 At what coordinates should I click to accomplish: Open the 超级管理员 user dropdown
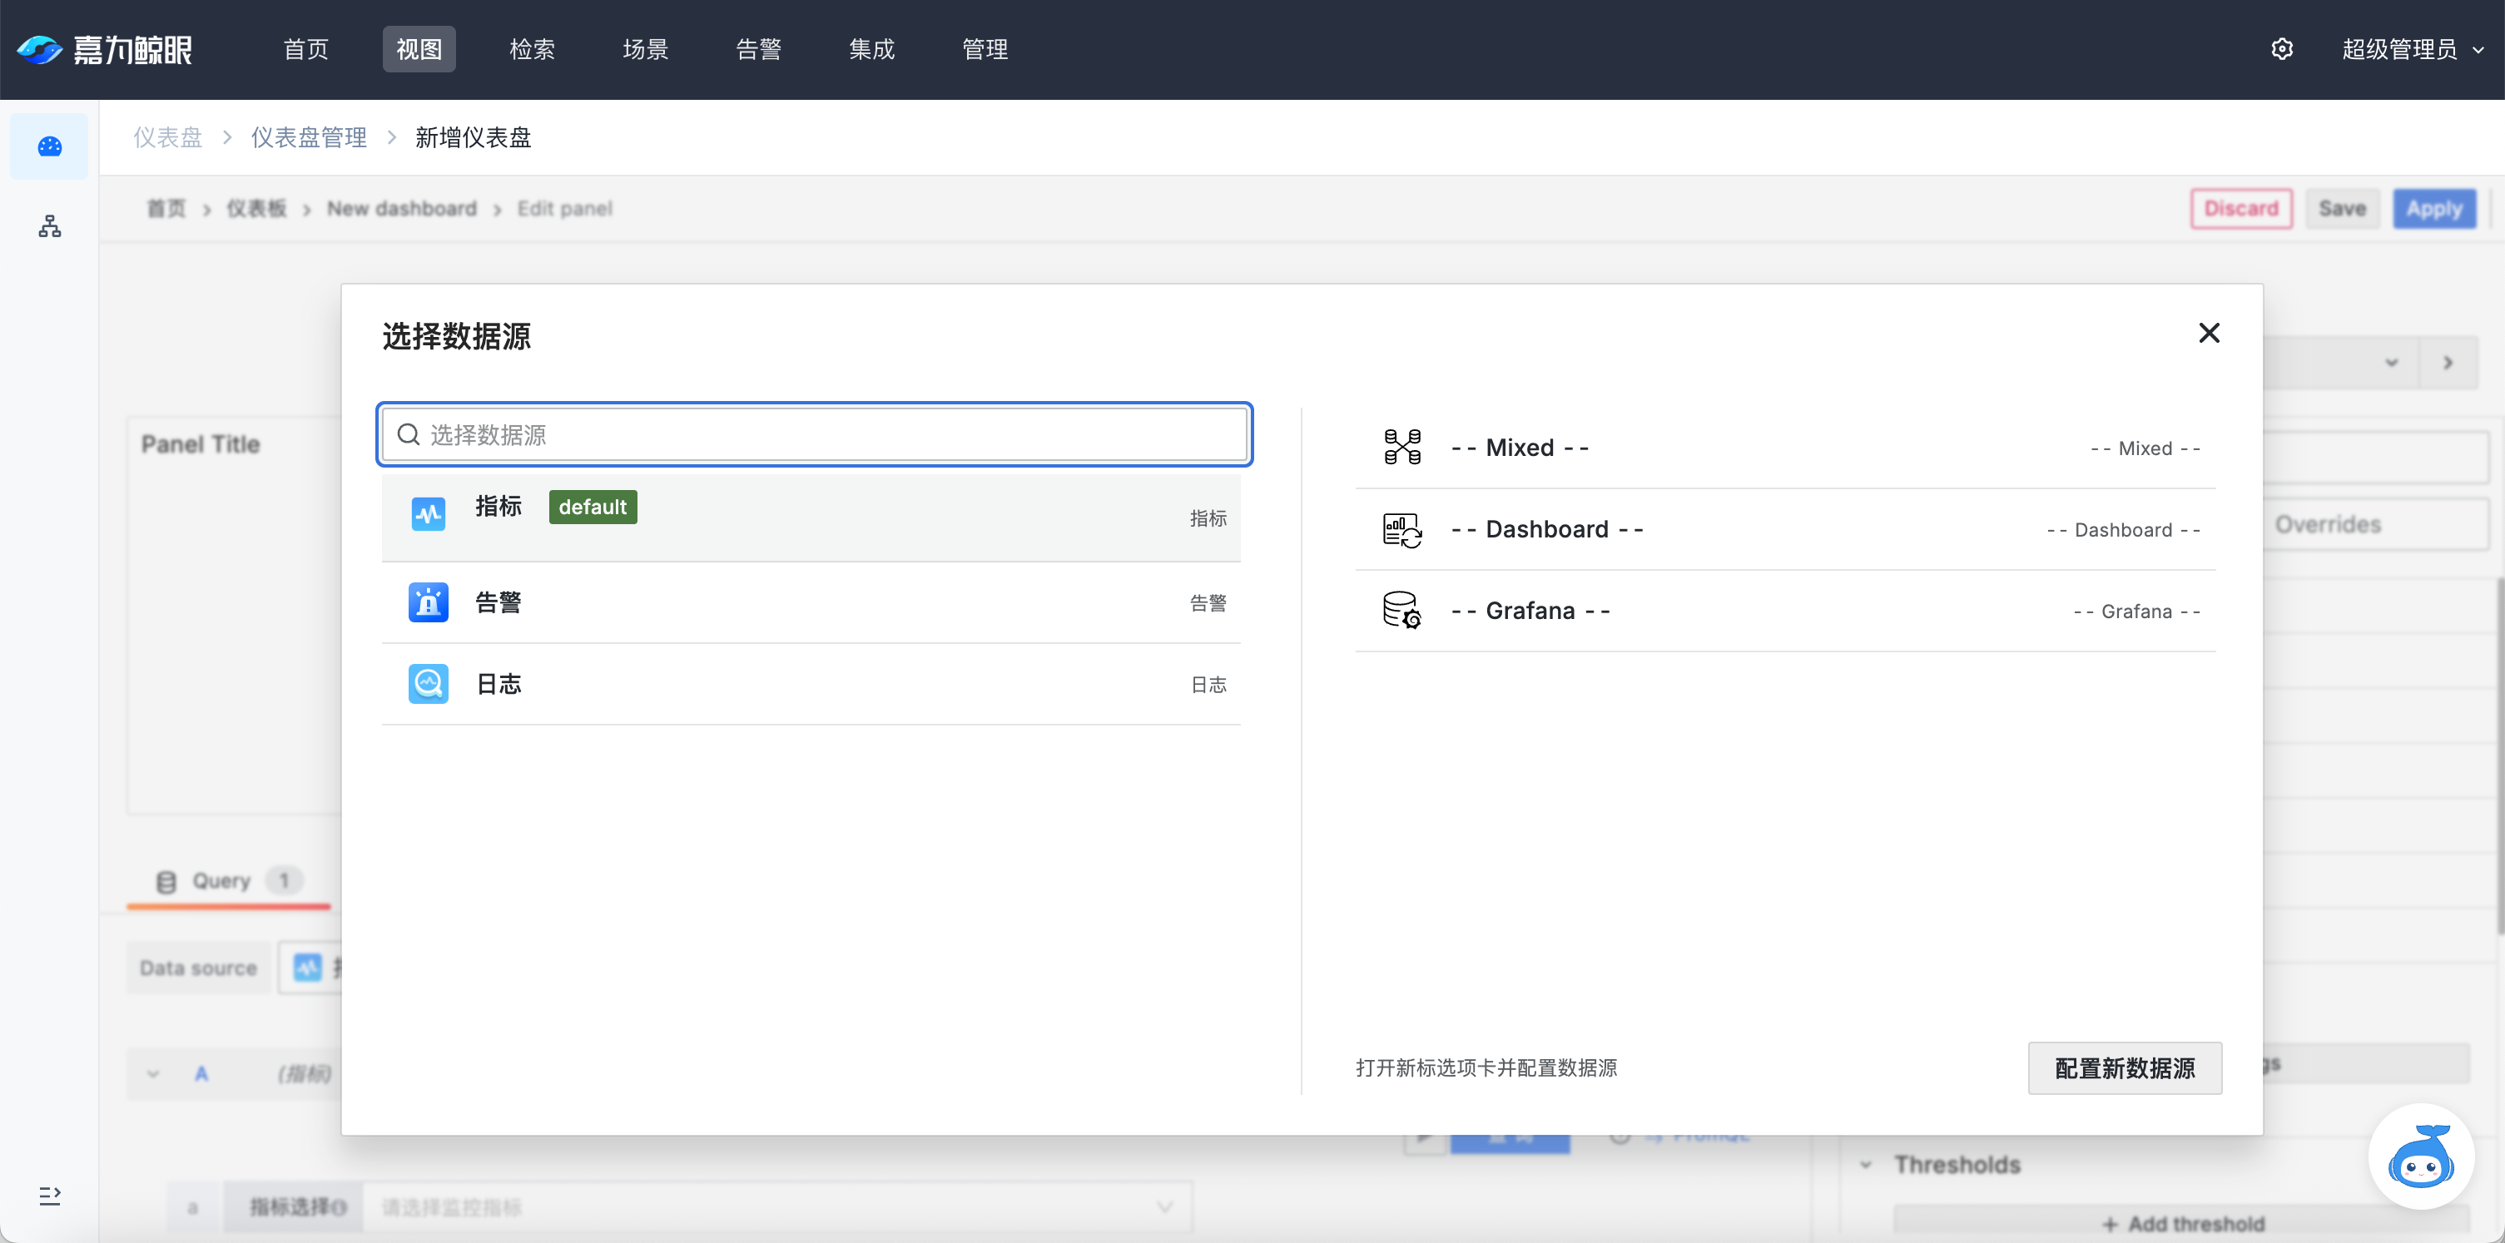click(2412, 50)
